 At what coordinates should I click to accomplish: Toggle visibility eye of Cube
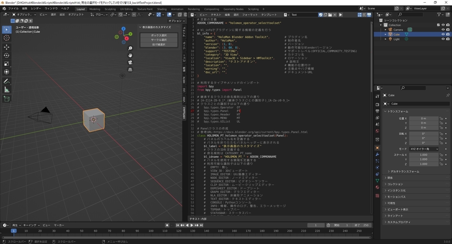point(443,34)
